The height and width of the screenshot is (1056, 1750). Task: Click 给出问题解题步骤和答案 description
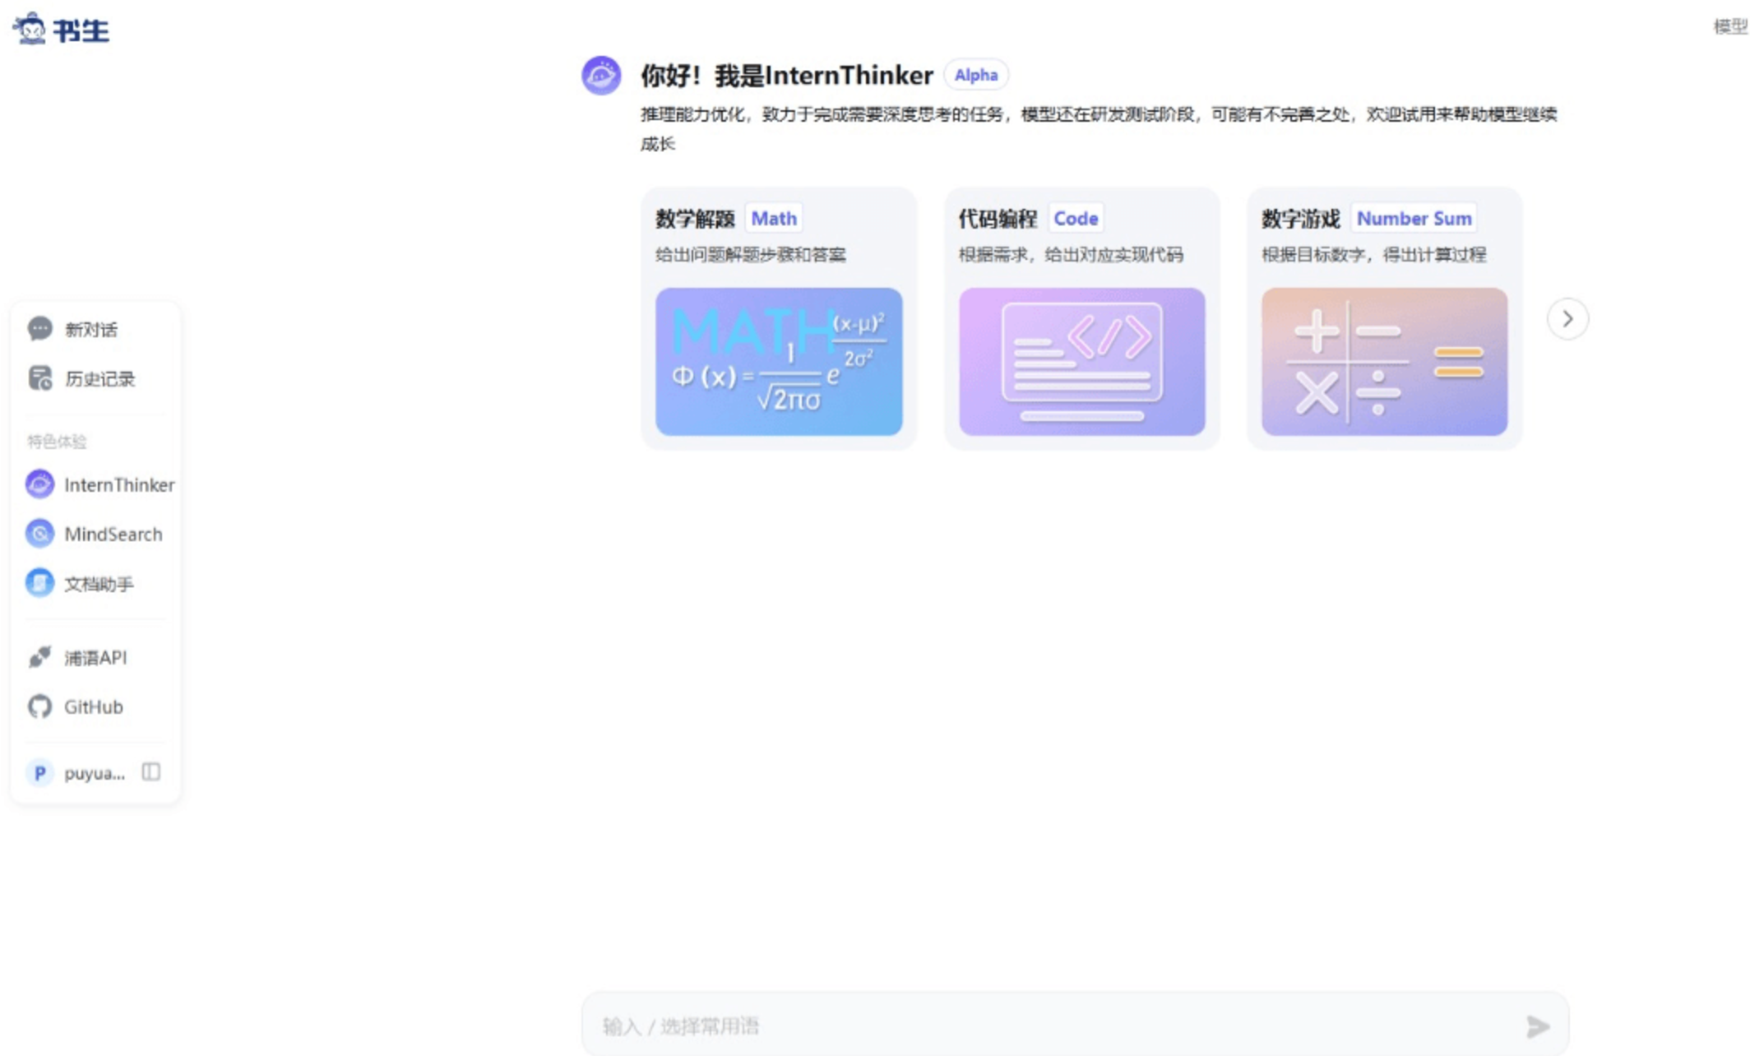pyautogui.click(x=751, y=255)
